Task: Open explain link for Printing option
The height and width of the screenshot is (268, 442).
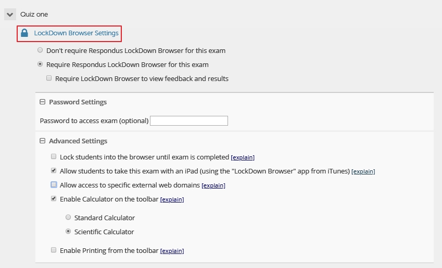Action: tap(172, 251)
